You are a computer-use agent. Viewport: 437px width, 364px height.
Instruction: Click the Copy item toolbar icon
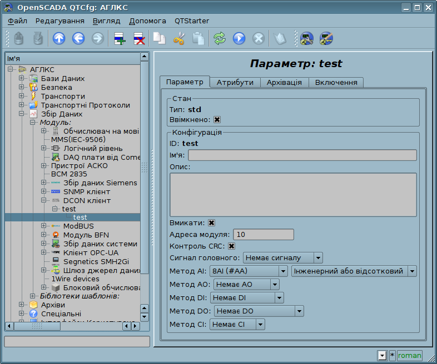coord(160,38)
